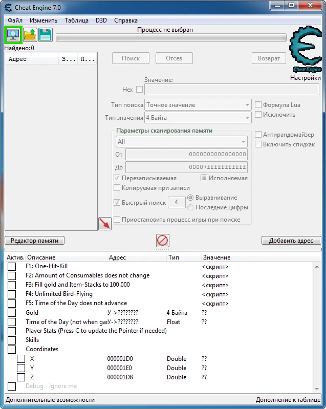Image resolution: width=326 pixels, height=409 pixels.
Task: Toggle Исполняемая checkbox
Action: [204, 178]
